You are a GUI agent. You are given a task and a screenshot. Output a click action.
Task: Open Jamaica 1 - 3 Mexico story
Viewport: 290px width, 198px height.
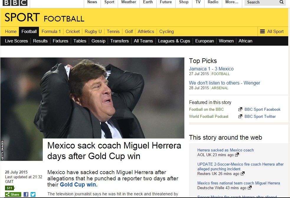(211, 69)
